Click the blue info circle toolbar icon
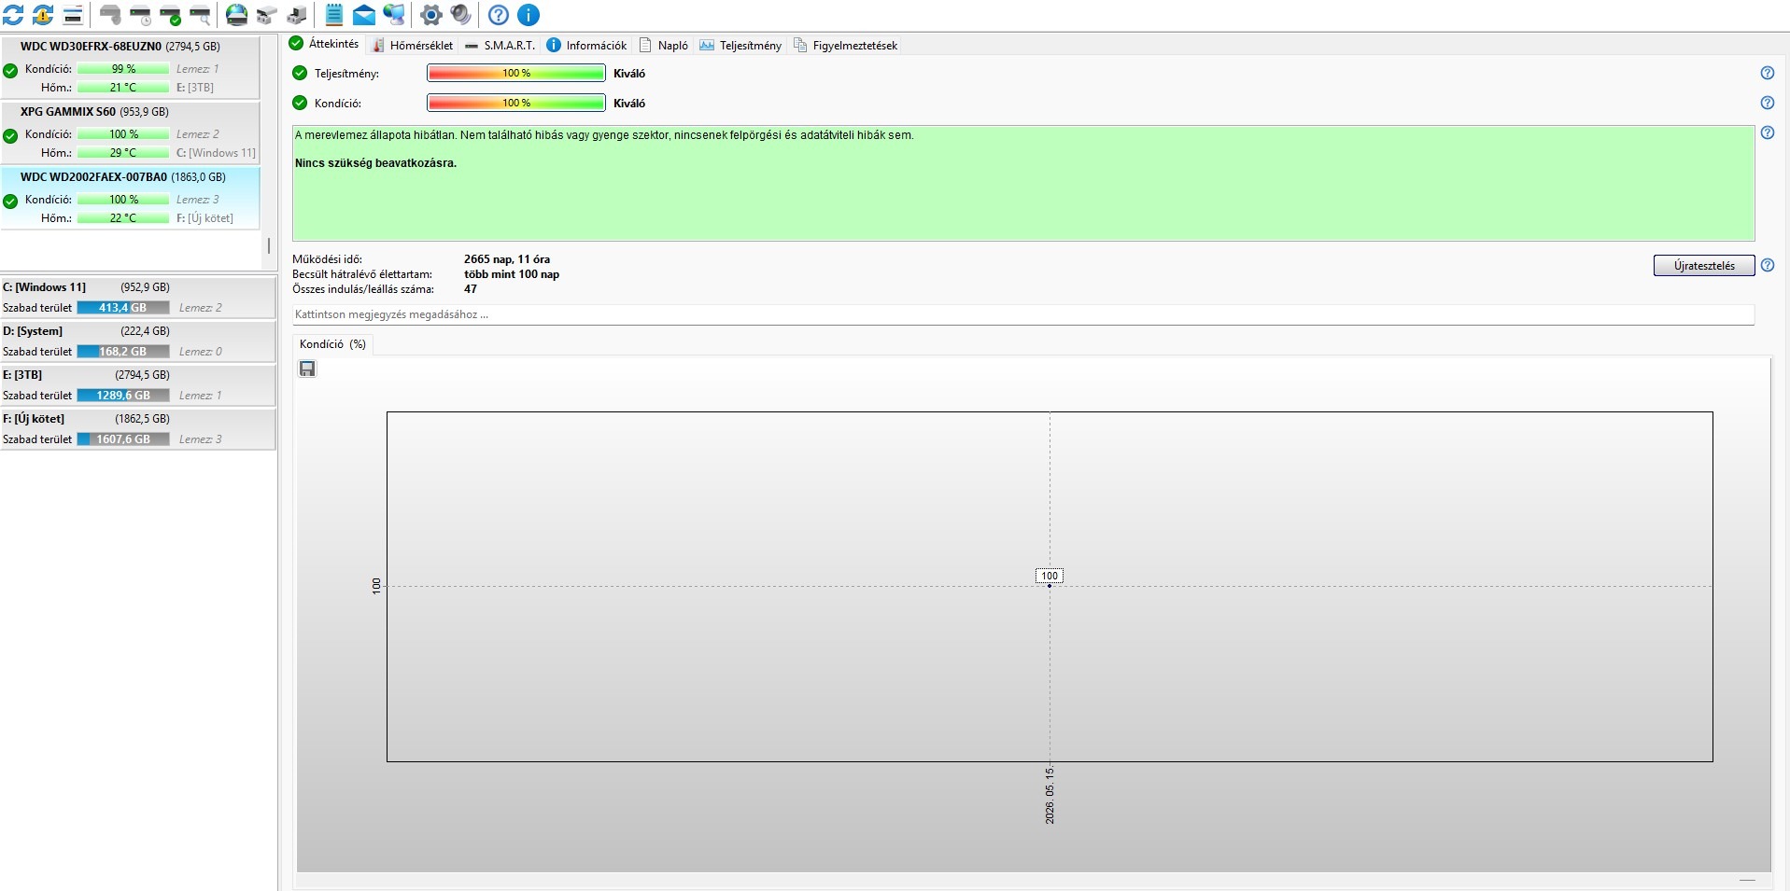 (x=529, y=15)
